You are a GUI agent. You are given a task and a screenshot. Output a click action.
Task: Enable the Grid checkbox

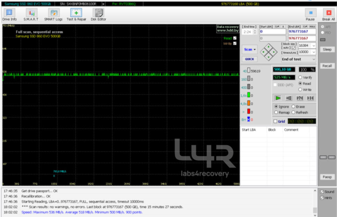(x=275, y=121)
